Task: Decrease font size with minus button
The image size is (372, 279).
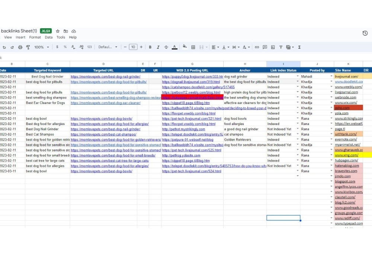Action: [x=125, y=47]
